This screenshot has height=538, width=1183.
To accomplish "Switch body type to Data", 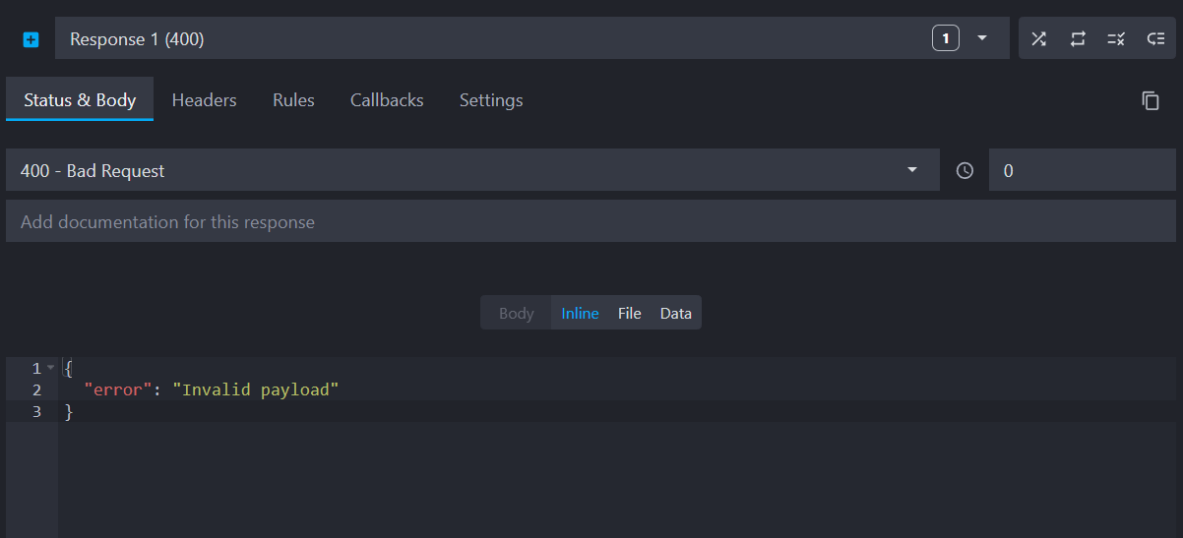I will 675,313.
